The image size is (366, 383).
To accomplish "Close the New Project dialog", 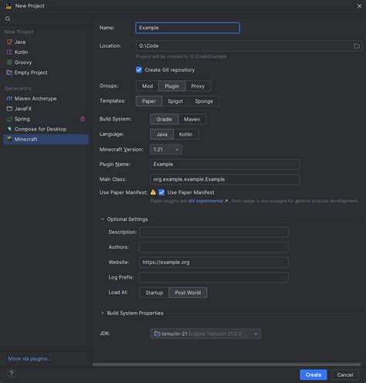I will (359, 6).
